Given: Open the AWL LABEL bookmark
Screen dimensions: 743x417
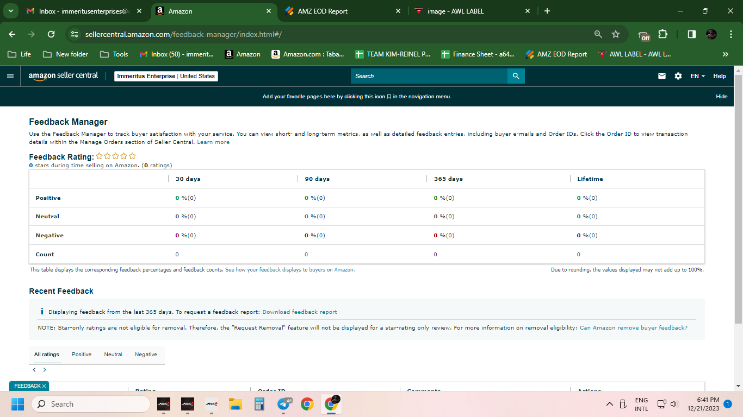Looking at the screenshot, I should coord(634,54).
